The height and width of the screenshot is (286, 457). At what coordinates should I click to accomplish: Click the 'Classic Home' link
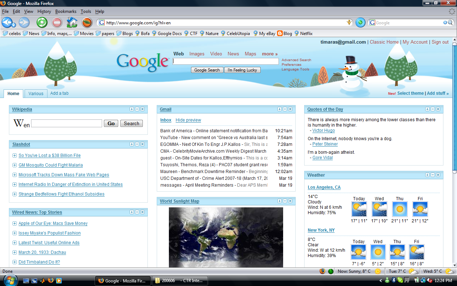click(384, 42)
